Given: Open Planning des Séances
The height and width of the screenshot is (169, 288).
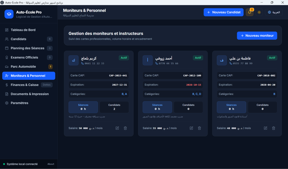Looking at the screenshot, I should [x=29, y=48].
